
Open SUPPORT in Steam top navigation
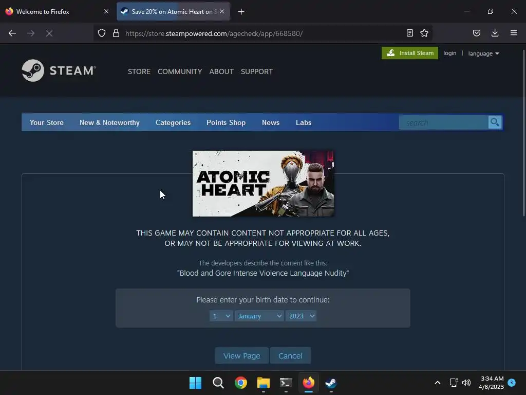click(x=257, y=71)
